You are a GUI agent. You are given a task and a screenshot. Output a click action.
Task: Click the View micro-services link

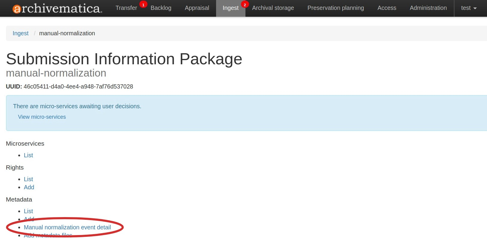[42, 117]
